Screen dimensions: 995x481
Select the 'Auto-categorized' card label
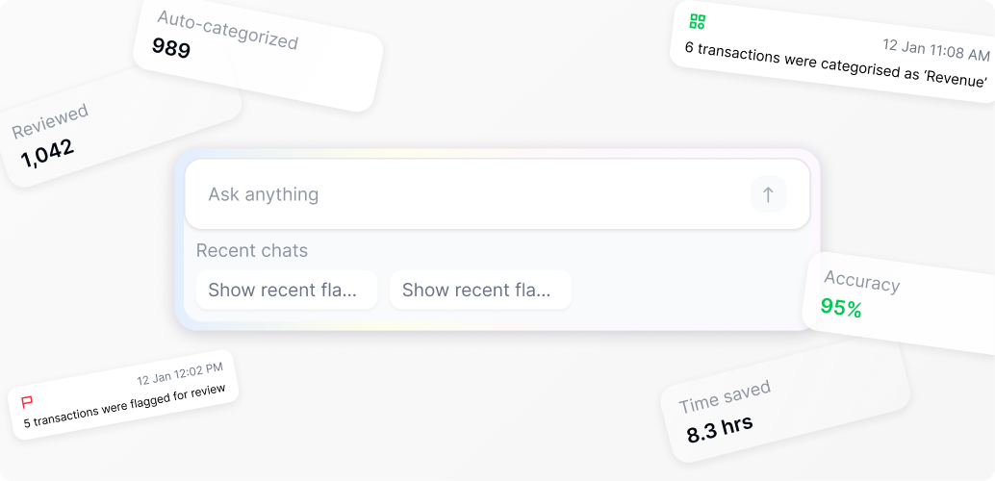tap(227, 30)
